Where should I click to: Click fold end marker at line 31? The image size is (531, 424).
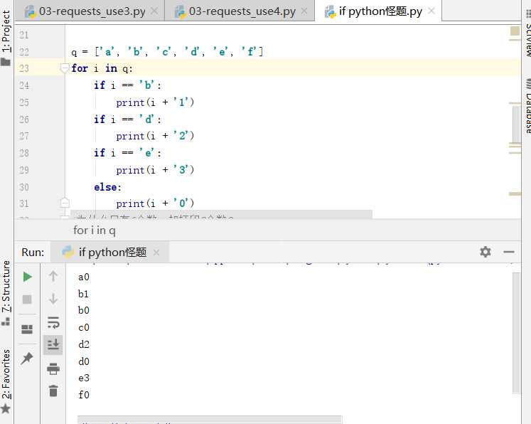click(x=65, y=203)
